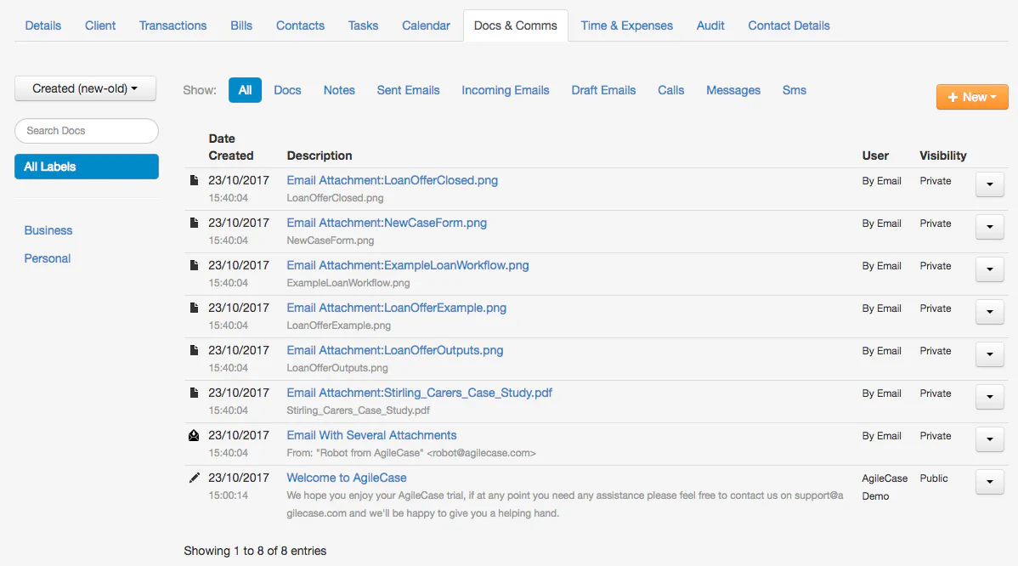
Task: Select the Business label
Action: tap(48, 229)
